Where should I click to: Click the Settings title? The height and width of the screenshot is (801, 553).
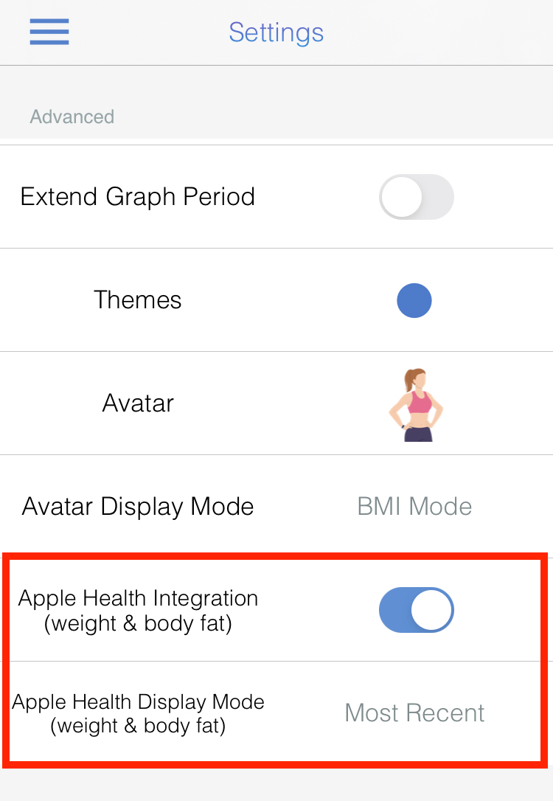coord(276,32)
